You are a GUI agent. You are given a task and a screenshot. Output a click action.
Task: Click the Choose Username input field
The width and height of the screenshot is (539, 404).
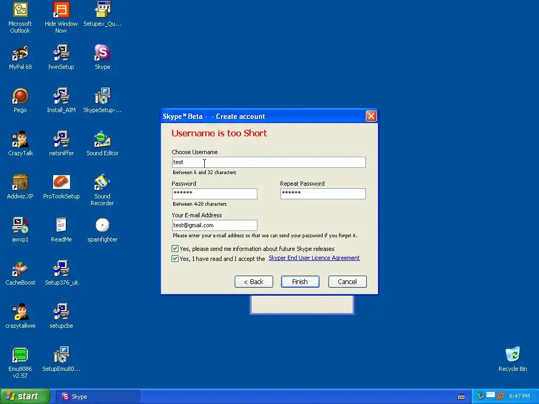click(268, 162)
